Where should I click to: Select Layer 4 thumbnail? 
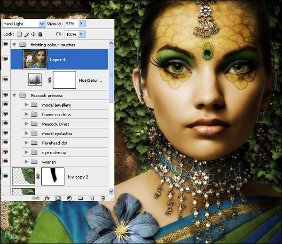(x=35, y=59)
